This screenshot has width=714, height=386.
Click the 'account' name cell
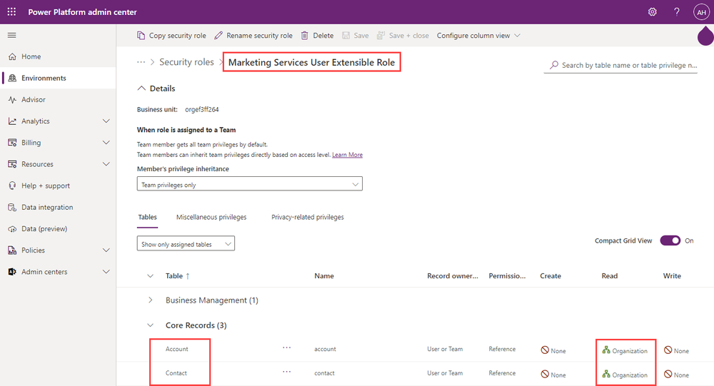(325, 349)
